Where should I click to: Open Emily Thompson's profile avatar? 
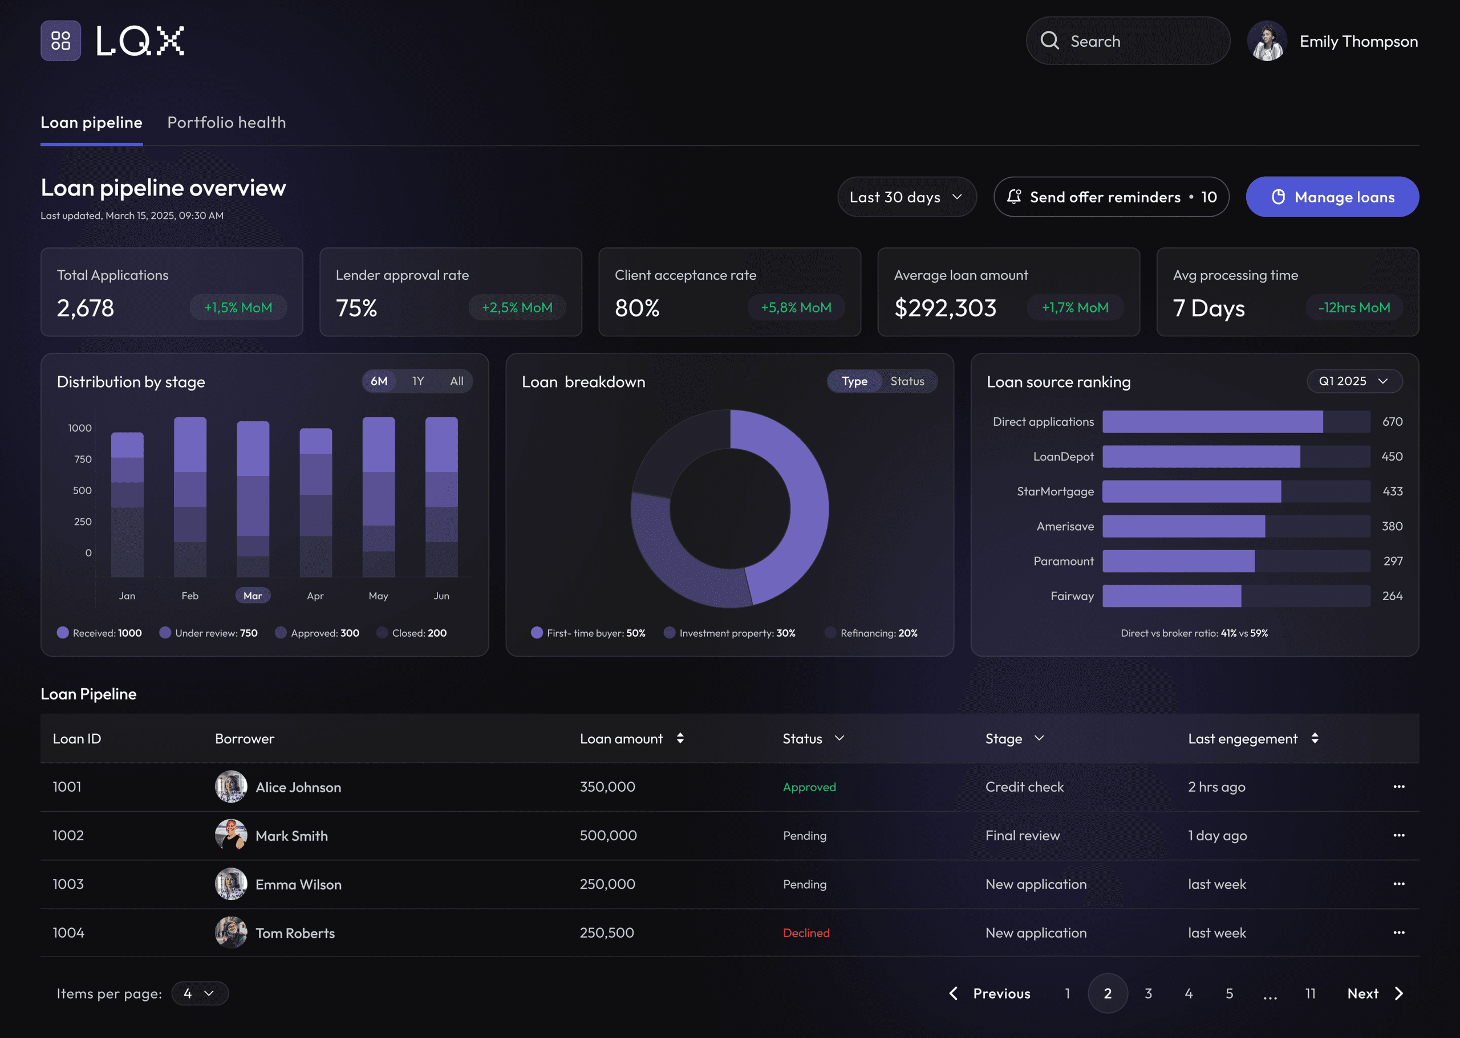[x=1267, y=41]
